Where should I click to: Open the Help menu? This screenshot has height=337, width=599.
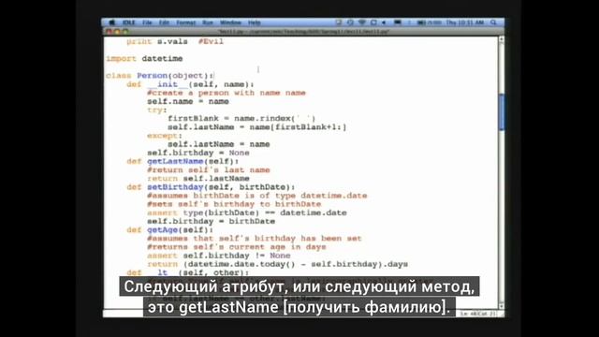click(254, 22)
